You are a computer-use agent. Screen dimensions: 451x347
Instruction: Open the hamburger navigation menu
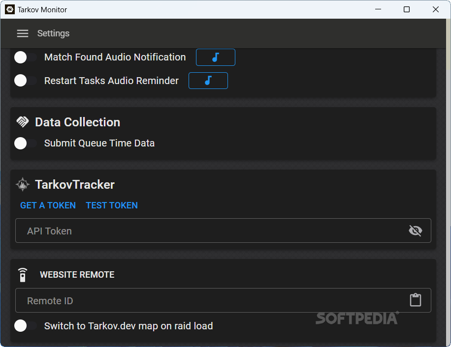pyautogui.click(x=23, y=33)
